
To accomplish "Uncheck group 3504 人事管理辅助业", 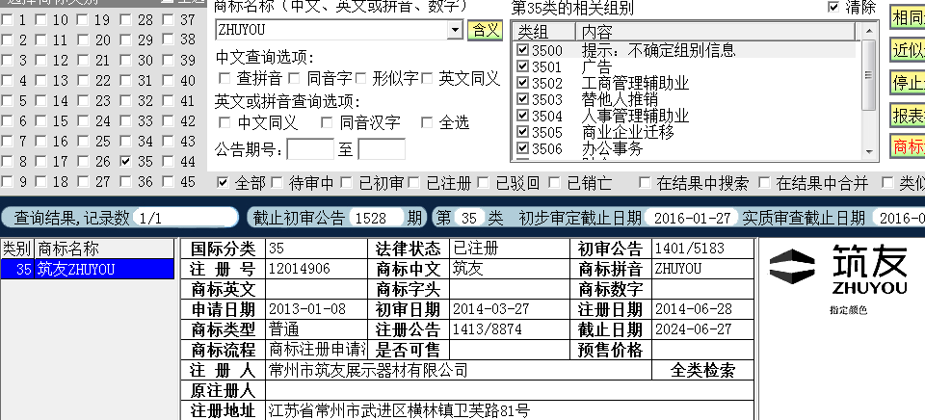I will click(522, 115).
